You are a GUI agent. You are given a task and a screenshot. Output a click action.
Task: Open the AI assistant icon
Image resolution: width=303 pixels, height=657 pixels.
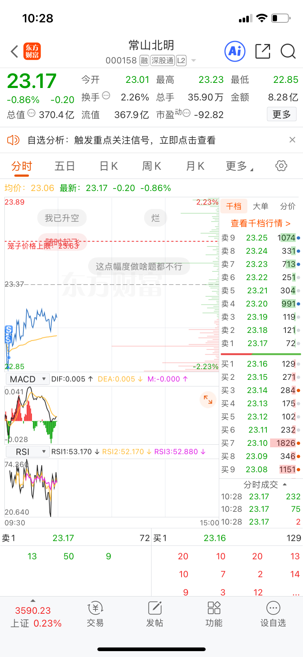click(x=235, y=51)
